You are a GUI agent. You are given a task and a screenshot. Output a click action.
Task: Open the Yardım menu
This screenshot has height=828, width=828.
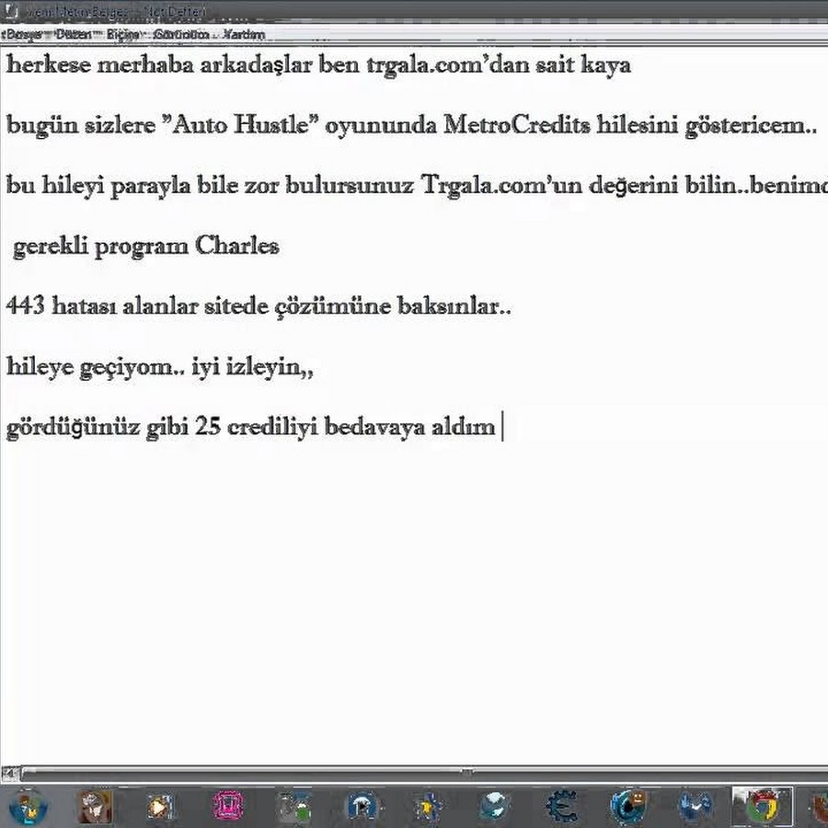point(244,34)
